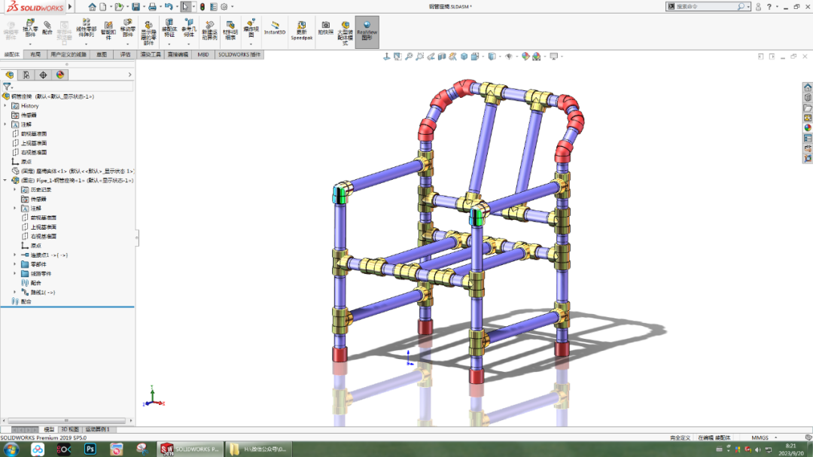Enable Large Assembly Mode

tap(346, 32)
